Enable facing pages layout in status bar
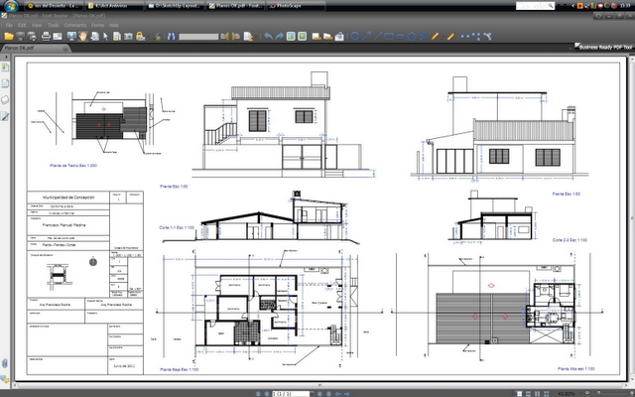 tap(538, 394)
